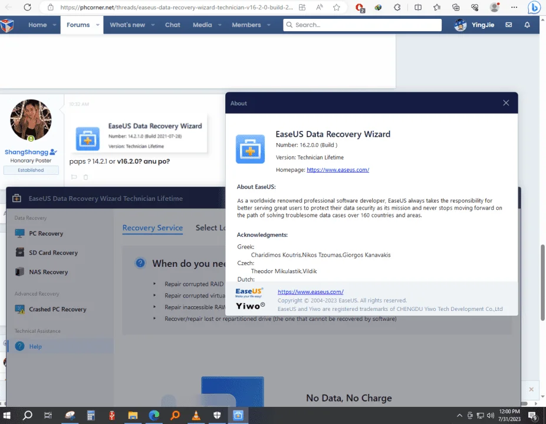This screenshot has width=546, height=424.
Task: Select SD Card Recovery in sidebar
Action: click(x=53, y=253)
